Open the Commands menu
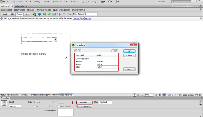The height and width of the screenshot is (117, 203). pyautogui.click(x=57, y=2)
